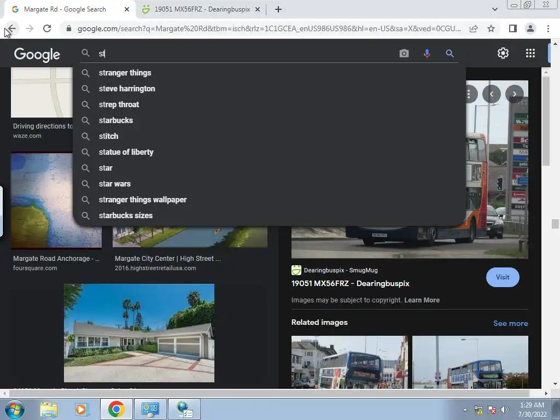560x420 pixels.
Task: Click blue search magnifier button
Action: click(450, 53)
